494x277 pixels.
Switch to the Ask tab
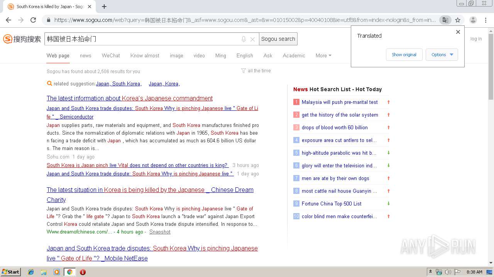pos(268,55)
